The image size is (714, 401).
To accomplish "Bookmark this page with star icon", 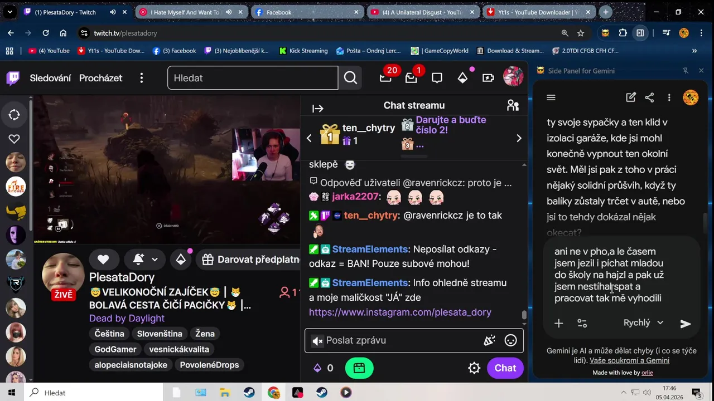I will (581, 33).
